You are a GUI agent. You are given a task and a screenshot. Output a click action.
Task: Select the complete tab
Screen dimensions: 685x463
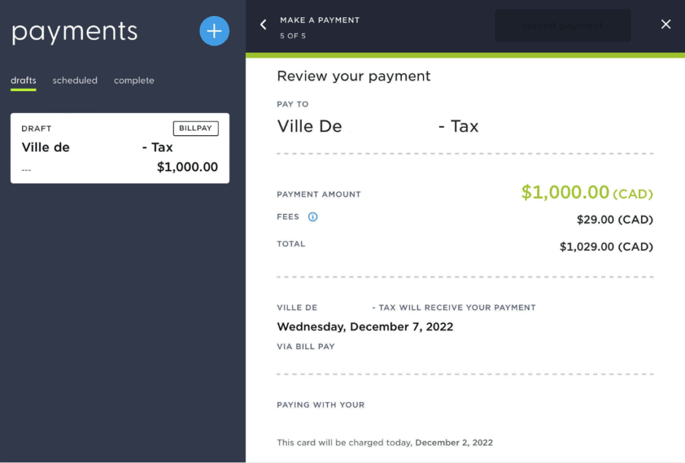[134, 80]
